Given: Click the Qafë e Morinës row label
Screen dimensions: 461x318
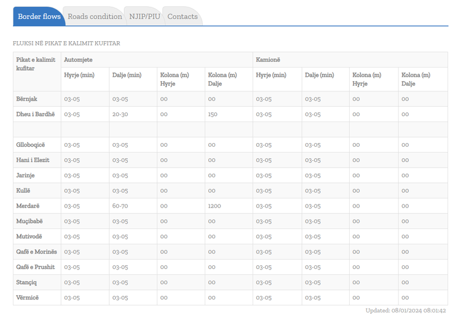Looking at the screenshot, I should click(36, 252).
